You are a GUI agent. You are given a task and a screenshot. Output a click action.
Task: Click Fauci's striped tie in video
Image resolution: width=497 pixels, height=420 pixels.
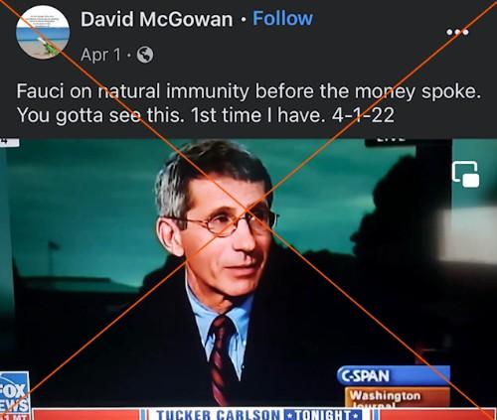click(x=221, y=358)
